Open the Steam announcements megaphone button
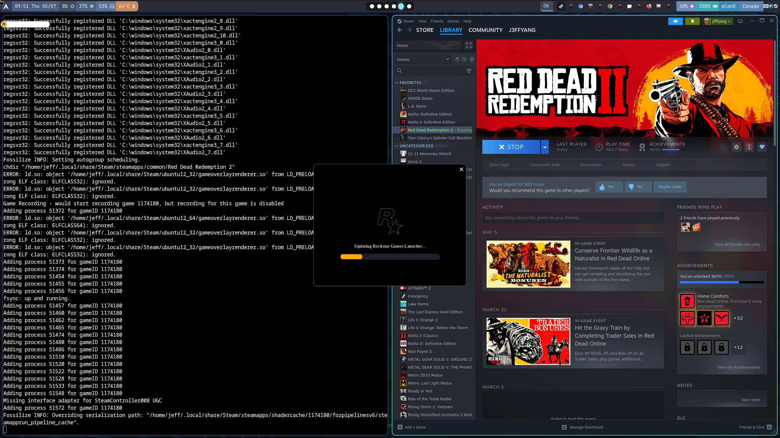 pos(675,21)
